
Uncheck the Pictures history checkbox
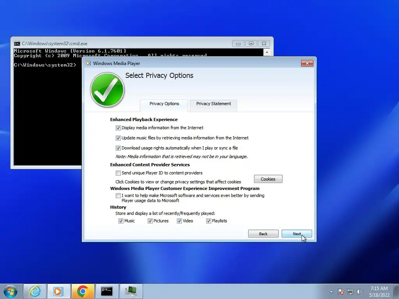(x=150, y=221)
